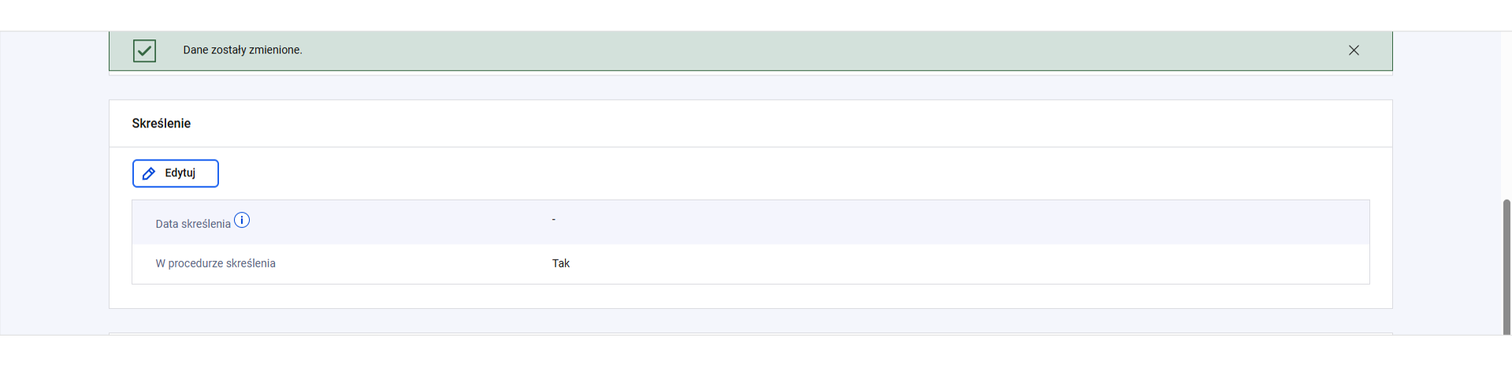The width and height of the screenshot is (1512, 375).
Task: Click empty area of W procedurze row
Action: [x=945, y=264]
